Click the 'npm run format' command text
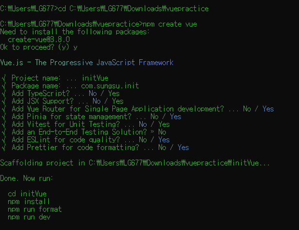 point(35,209)
